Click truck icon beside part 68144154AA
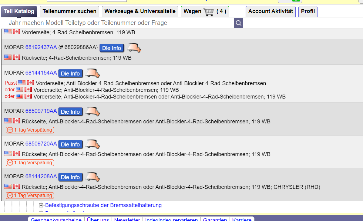Image resolution: width=363 pixels, height=221 pixels. pos(92,73)
